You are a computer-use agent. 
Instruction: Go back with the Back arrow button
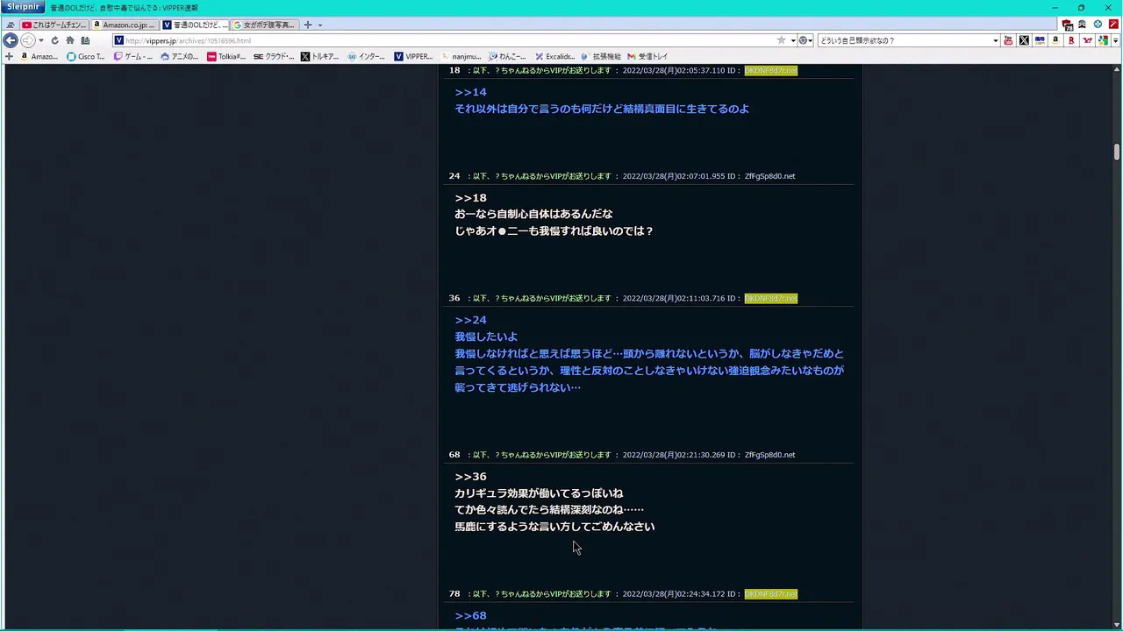pos(11,40)
